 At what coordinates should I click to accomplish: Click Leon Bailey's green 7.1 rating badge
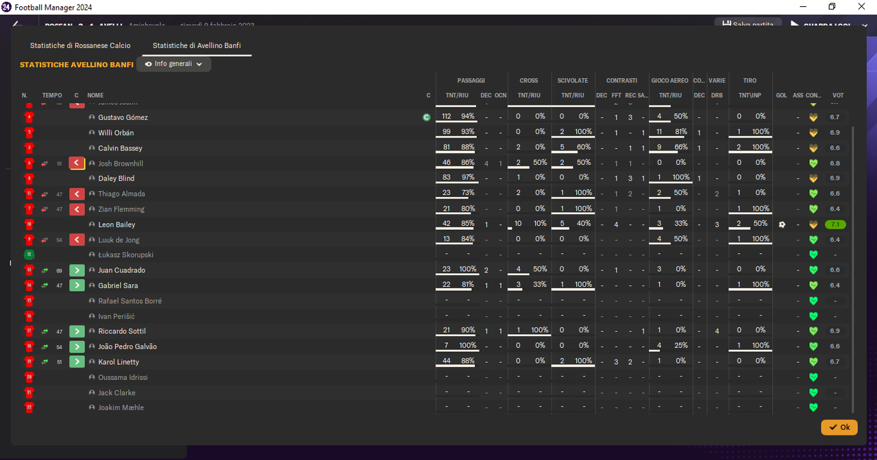click(835, 225)
